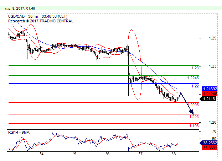
Task: Click the 1.23 green resistance label
Action: pyautogui.click(x=195, y=68)
